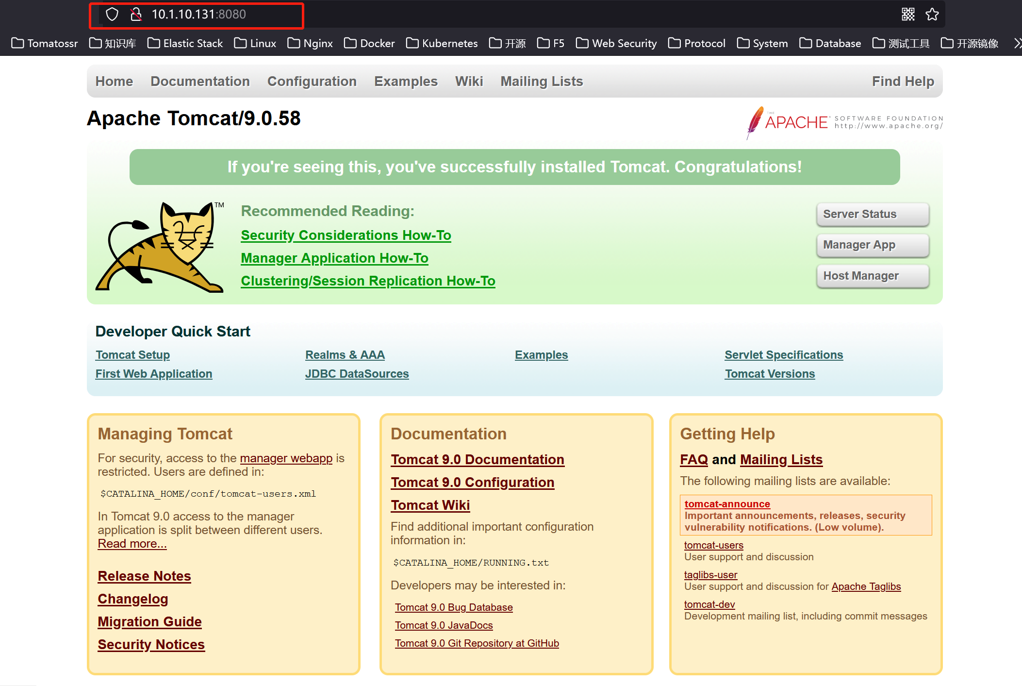Open the Tomcat Wiki link
This screenshot has height=686, width=1022.
[430, 505]
